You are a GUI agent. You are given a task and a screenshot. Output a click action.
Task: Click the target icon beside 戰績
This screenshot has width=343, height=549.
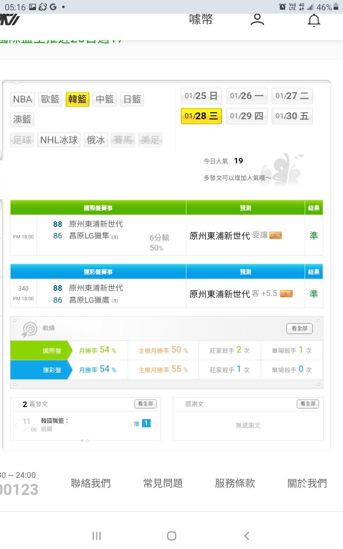click(29, 329)
